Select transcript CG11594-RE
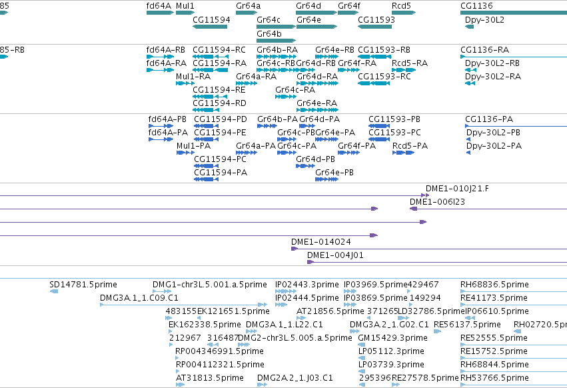 coord(219,90)
